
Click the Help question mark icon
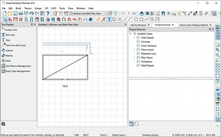(48, 14)
